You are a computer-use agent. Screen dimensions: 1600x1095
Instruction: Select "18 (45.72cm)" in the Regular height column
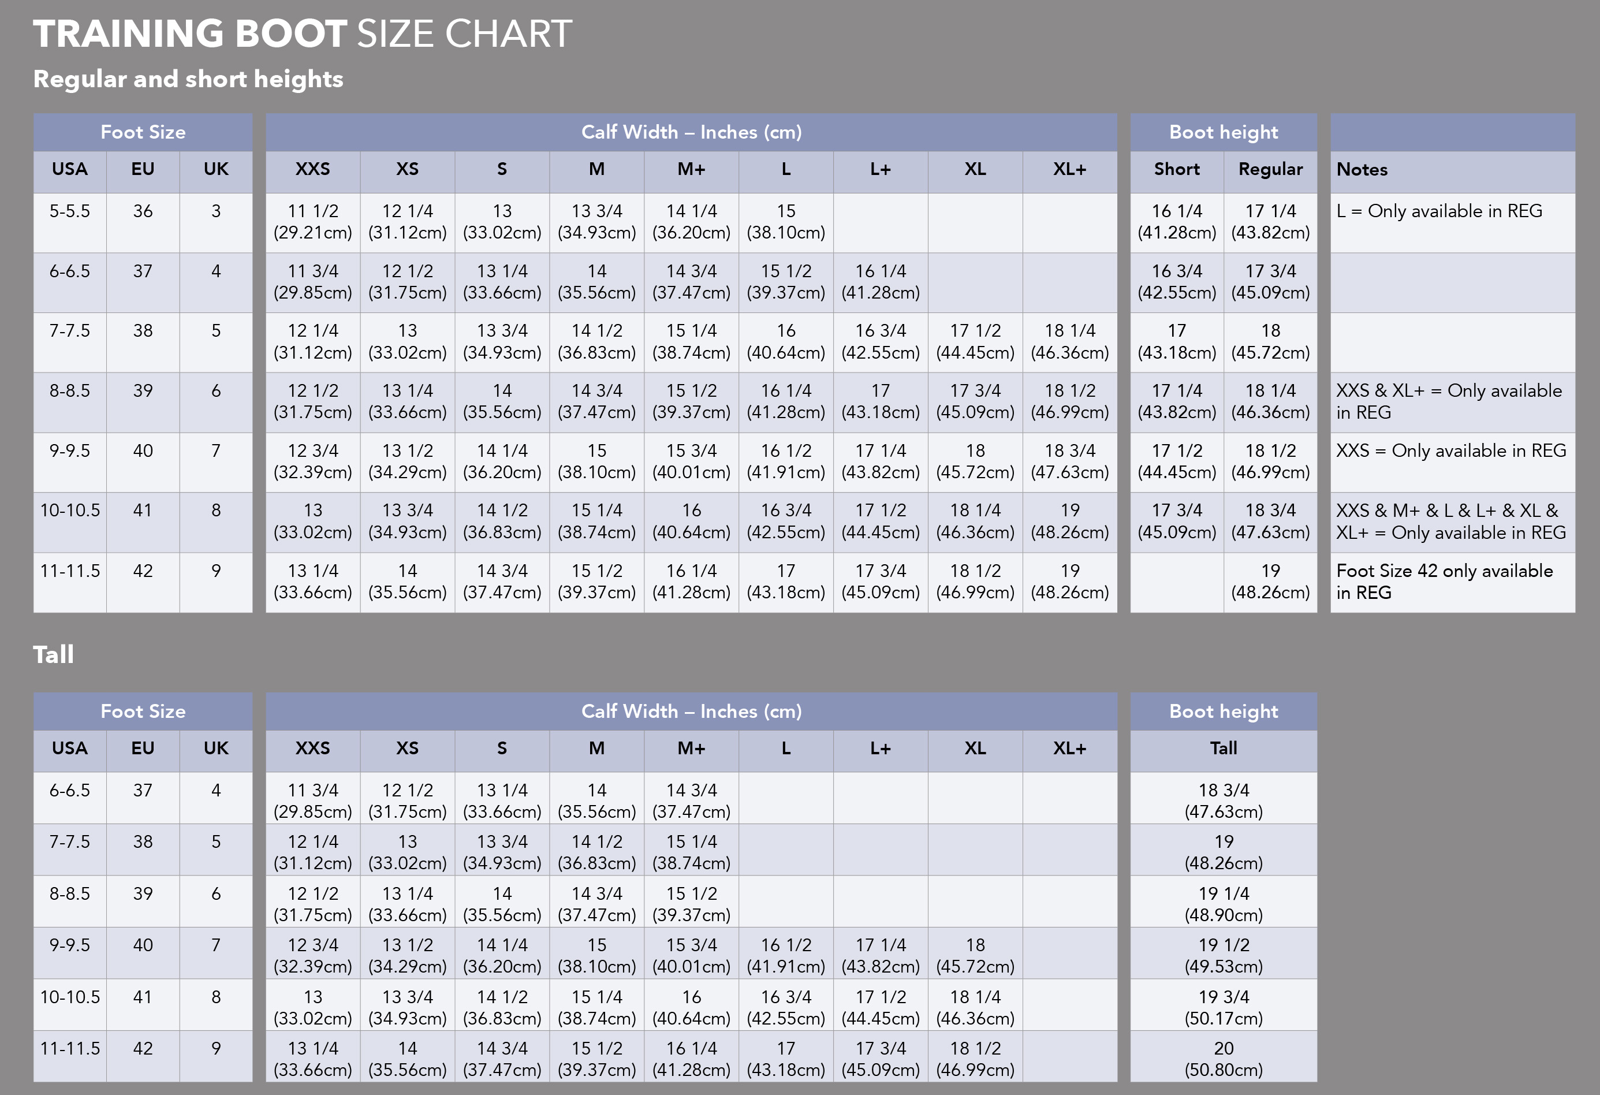coord(1270,341)
